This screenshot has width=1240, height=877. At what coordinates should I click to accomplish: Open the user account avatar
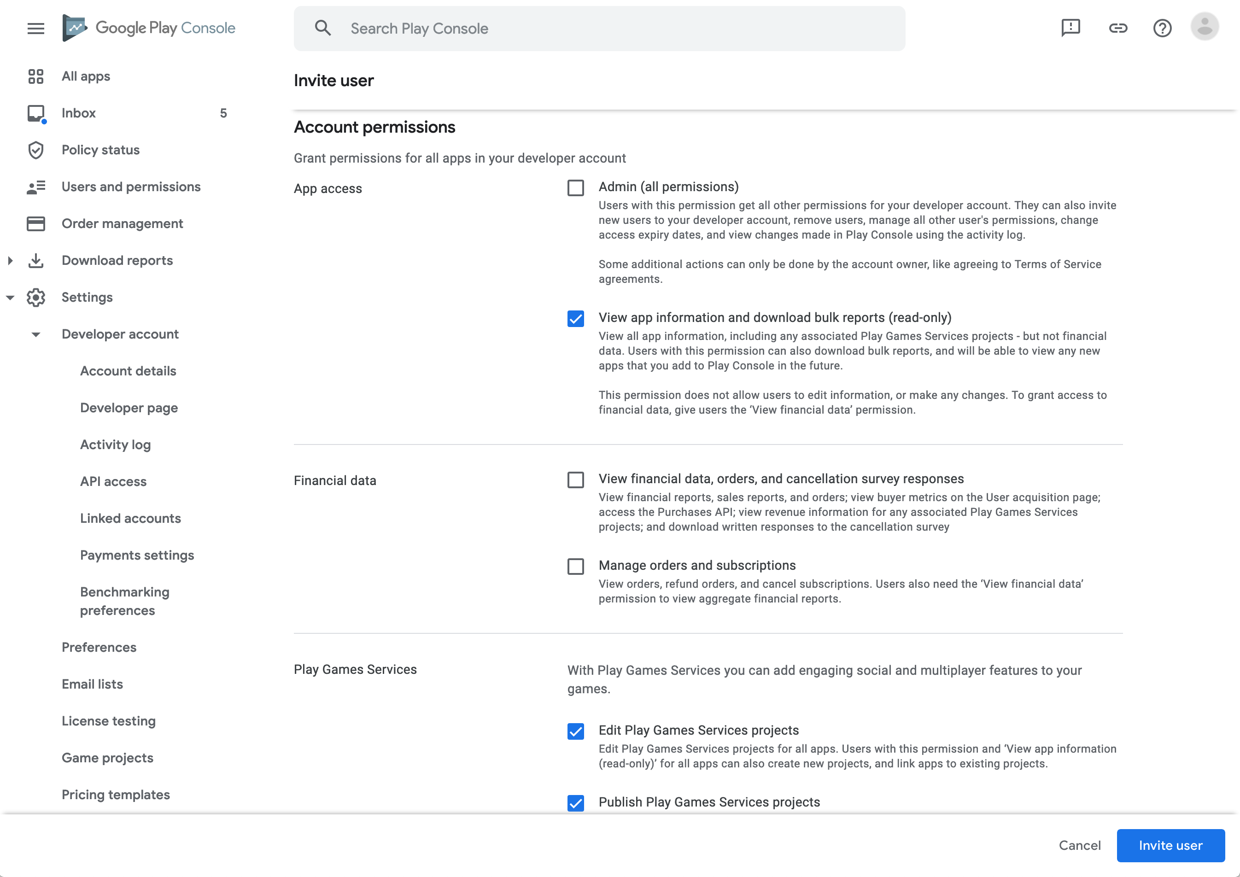(1205, 27)
